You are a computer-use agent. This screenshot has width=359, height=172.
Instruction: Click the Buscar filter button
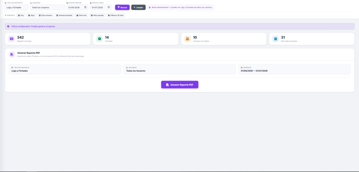point(122,8)
